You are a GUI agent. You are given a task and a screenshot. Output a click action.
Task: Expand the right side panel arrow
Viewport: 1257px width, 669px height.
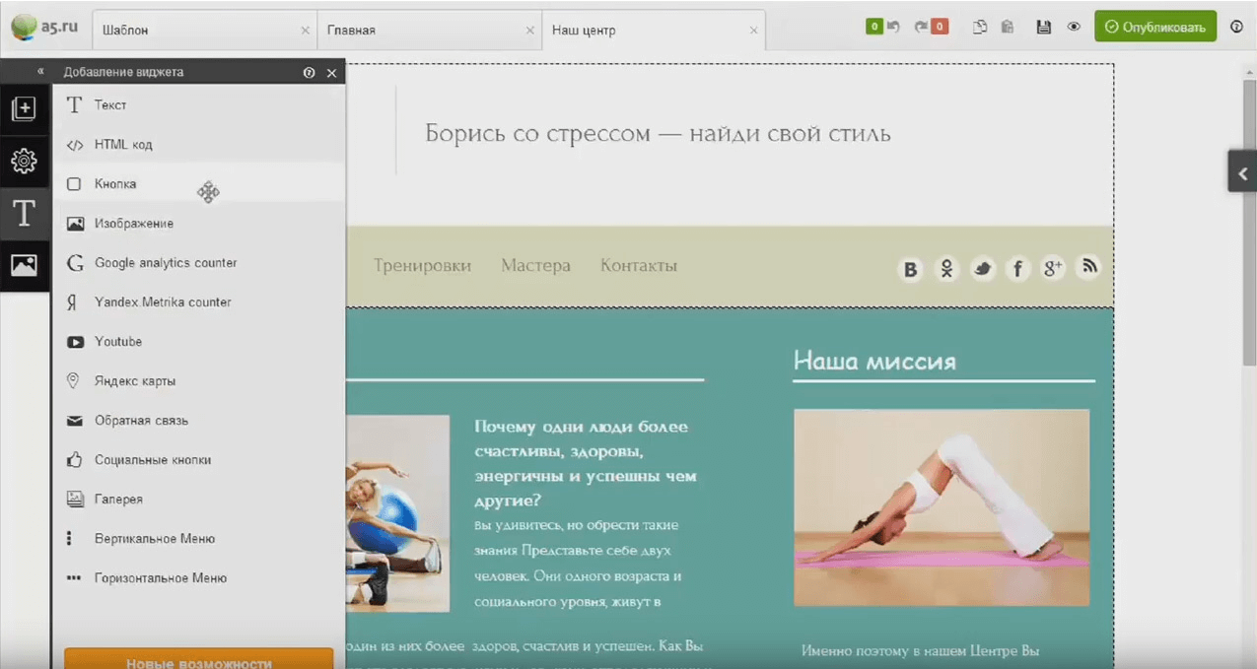pyautogui.click(x=1242, y=173)
